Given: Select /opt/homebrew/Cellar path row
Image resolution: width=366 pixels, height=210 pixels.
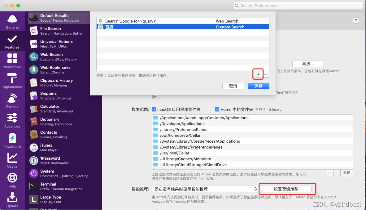Looking at the screenshot, I should (x=252, y=135).
